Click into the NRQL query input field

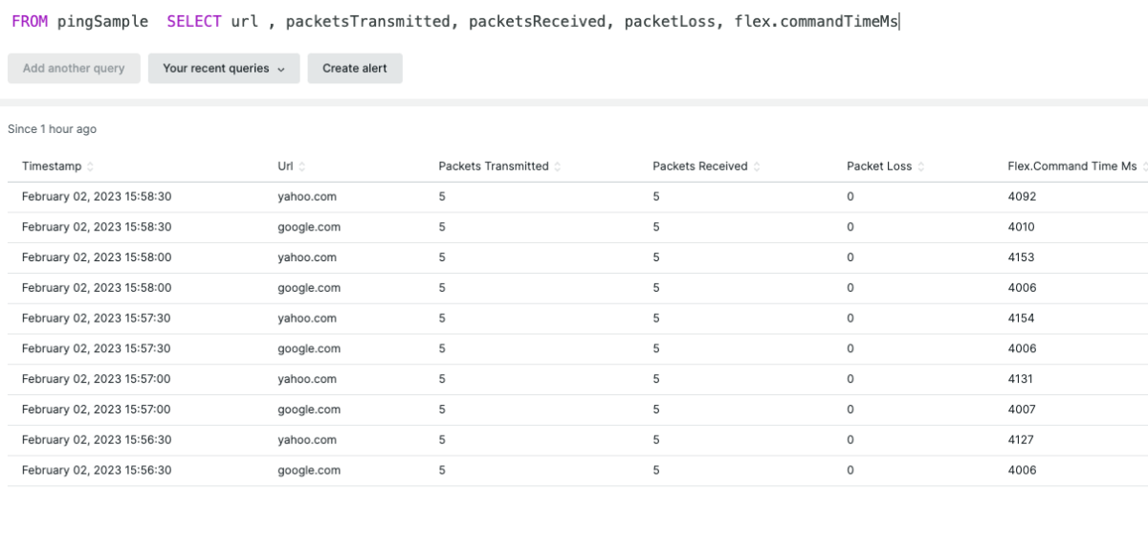[574, 21]
